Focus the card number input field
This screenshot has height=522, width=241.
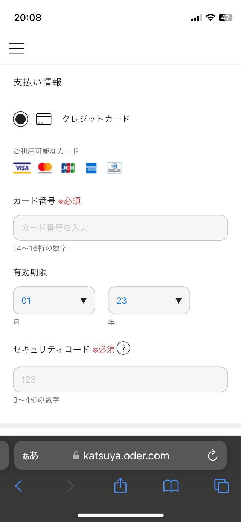pos(120,228)
